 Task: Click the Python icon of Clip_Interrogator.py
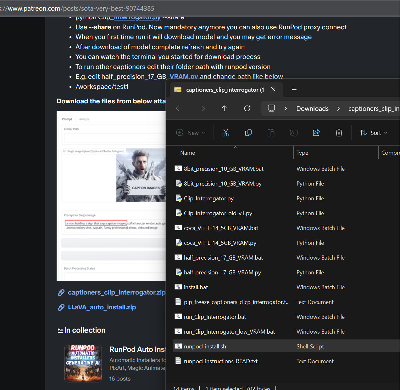179,198
